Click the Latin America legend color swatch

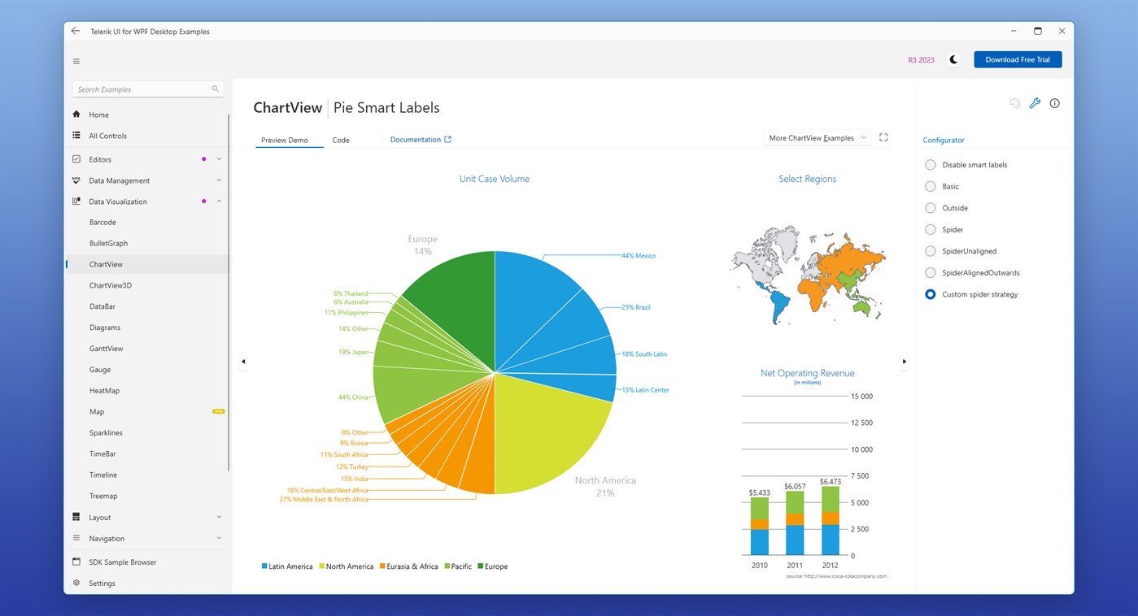pyautogui.click(x=264, y=566)
